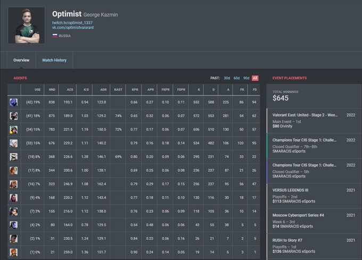Click the 588 deaths value
Screen dimensions: 362x260
tap(211, 102)
